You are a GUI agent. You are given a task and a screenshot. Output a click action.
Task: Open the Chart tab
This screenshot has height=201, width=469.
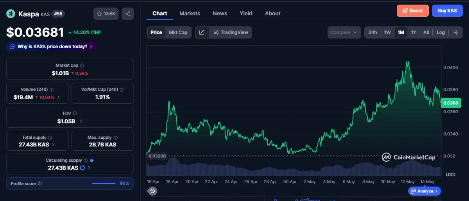click(x=160, y=13)
